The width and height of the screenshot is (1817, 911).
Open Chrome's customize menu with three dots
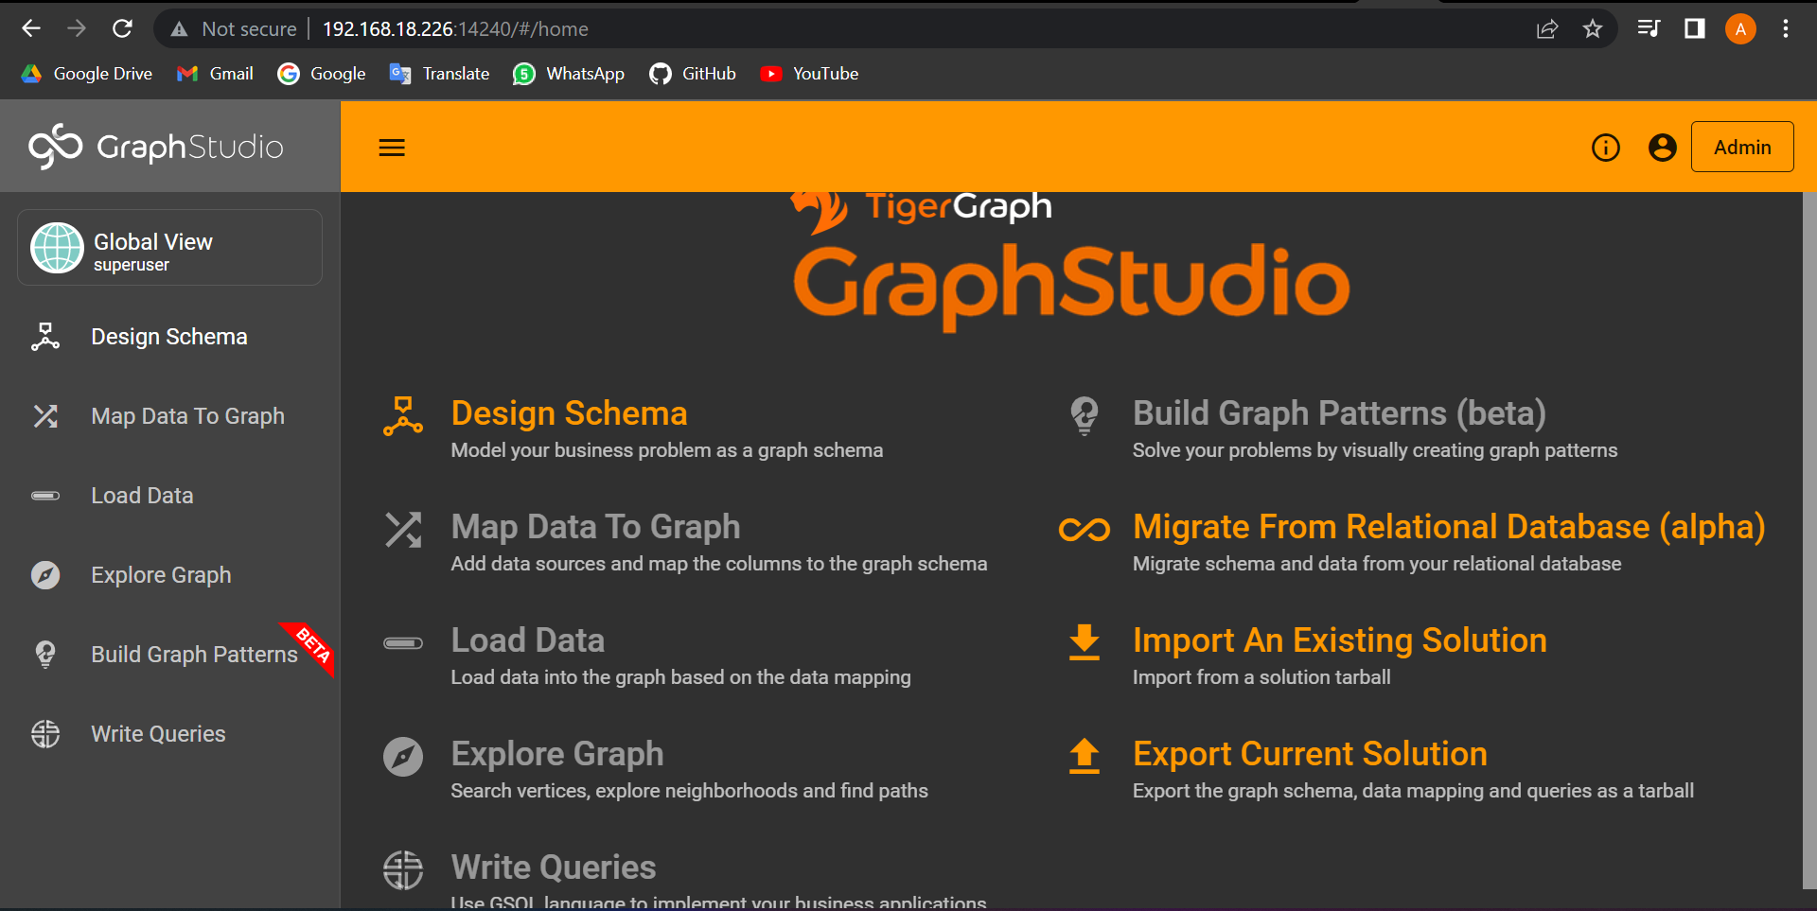click(1787, 28)
